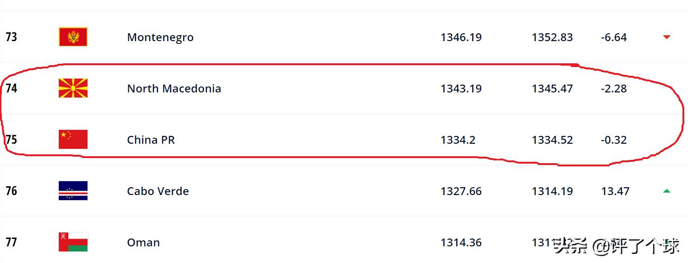Click North Macedonia's previous points 1345.47
This screenshot has width=688, height=263.
tap(552, 89)
